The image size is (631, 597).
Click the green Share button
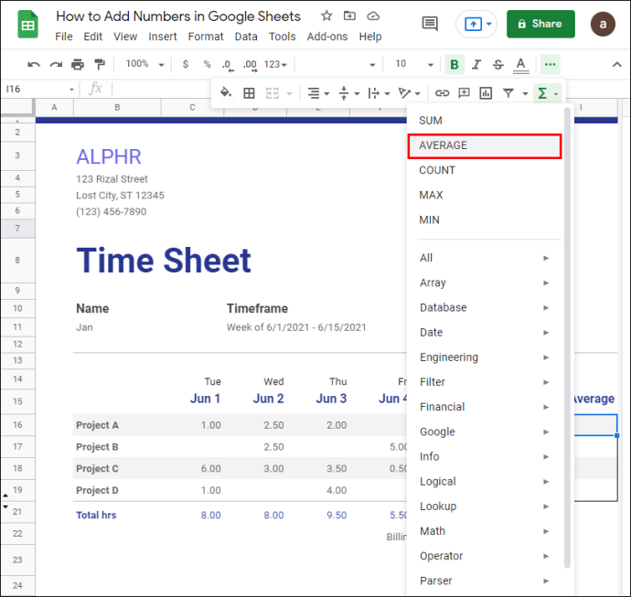point(540,24)
